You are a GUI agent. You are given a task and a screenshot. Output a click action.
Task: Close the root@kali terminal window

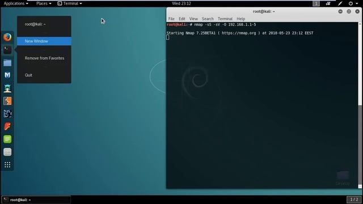pyautogui.click(x=357, y=11)
